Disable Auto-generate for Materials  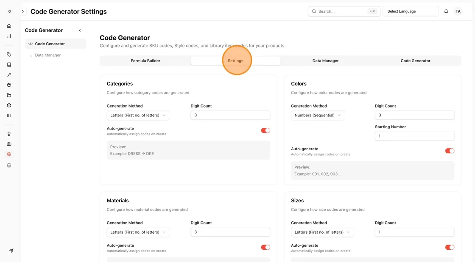265,248
